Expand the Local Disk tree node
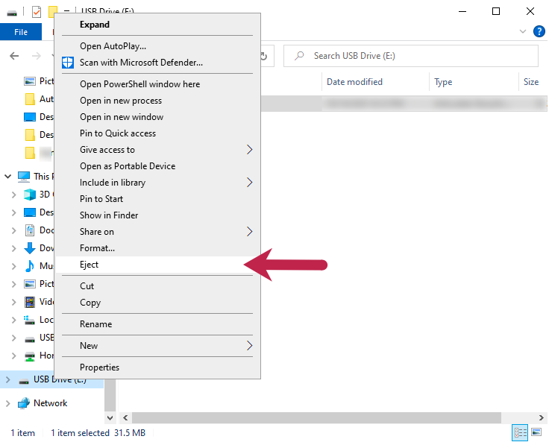The image size is (549, 442). (x=13, y=320)
